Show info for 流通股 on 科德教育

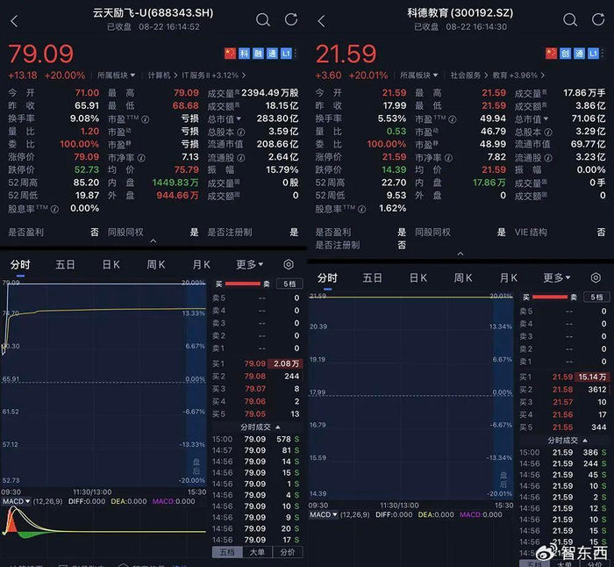pyautogui.click(x=548, y=158)
